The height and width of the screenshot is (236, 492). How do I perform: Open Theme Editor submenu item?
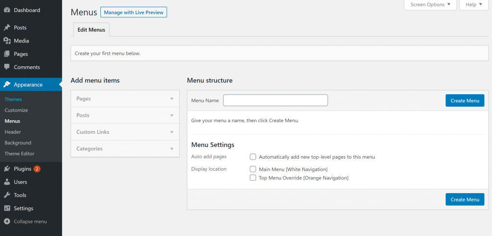pyautogui.click(x=19, y=153)
